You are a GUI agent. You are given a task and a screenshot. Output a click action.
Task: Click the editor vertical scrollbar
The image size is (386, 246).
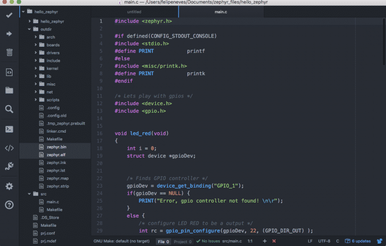[384, 42]
